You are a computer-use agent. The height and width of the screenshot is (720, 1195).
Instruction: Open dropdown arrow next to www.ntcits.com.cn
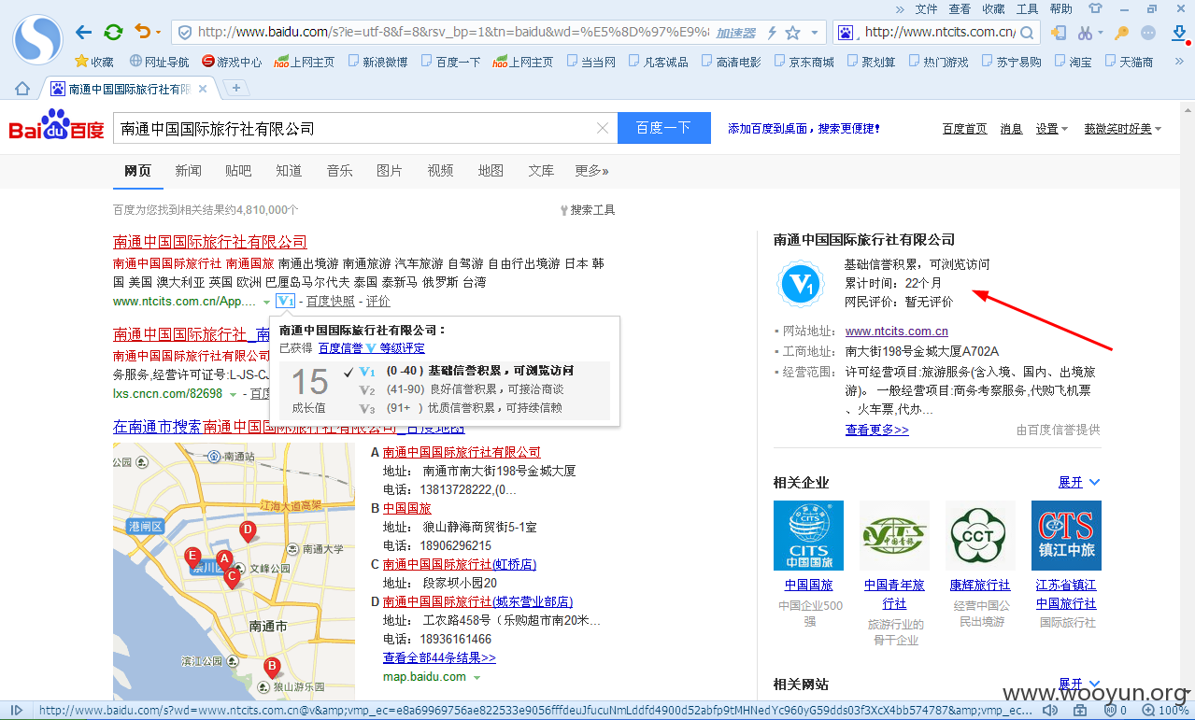point(266,303)
